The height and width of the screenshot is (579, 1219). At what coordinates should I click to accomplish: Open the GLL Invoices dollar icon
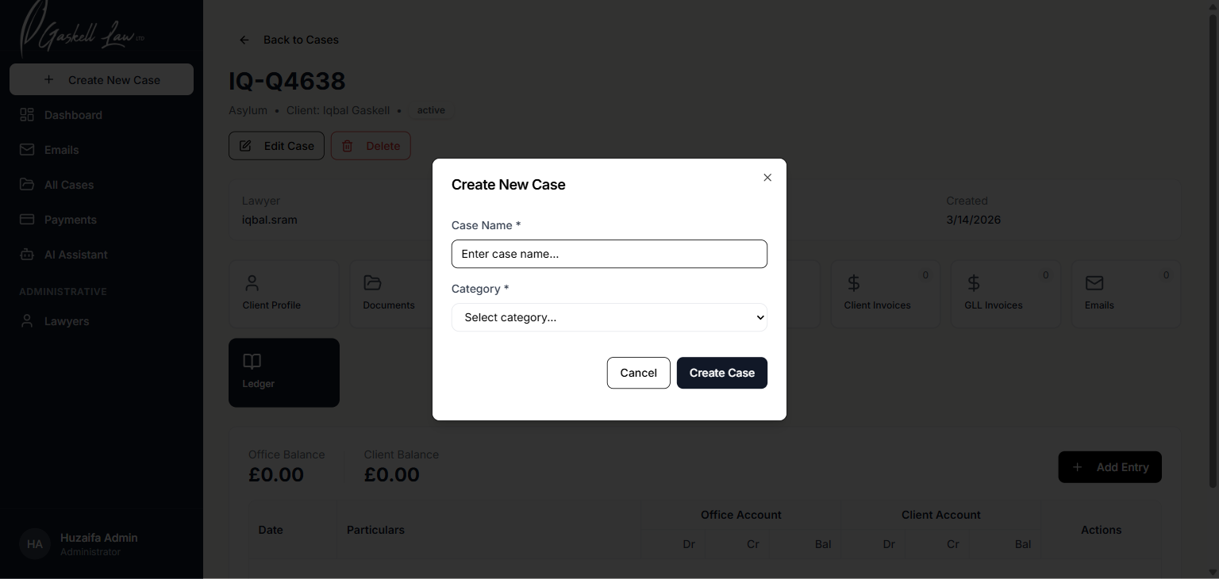pos(975,282)
